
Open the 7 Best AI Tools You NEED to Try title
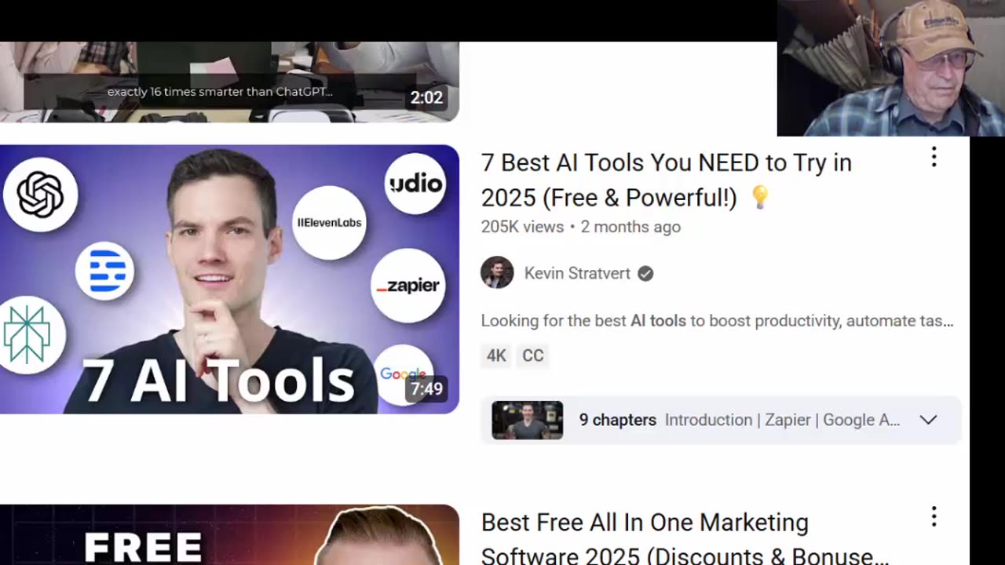tap(666, 180)
